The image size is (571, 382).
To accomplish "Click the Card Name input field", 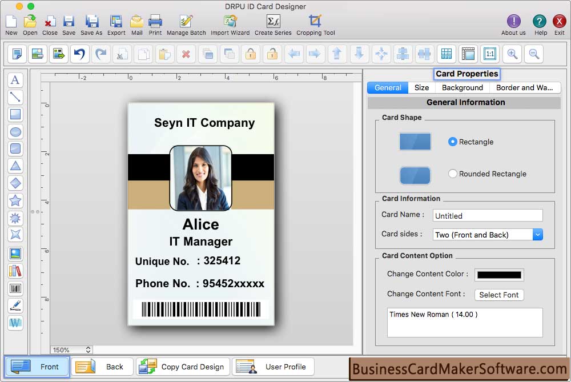I will click(x=488, y=216).
